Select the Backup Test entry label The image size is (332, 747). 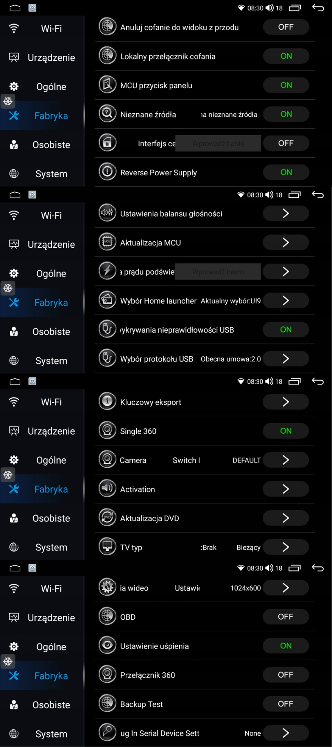point(142,704)
